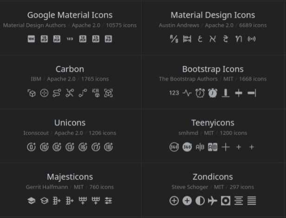Click the activity pulse icon in Bootstrap Icons

(x=187, y=93)
